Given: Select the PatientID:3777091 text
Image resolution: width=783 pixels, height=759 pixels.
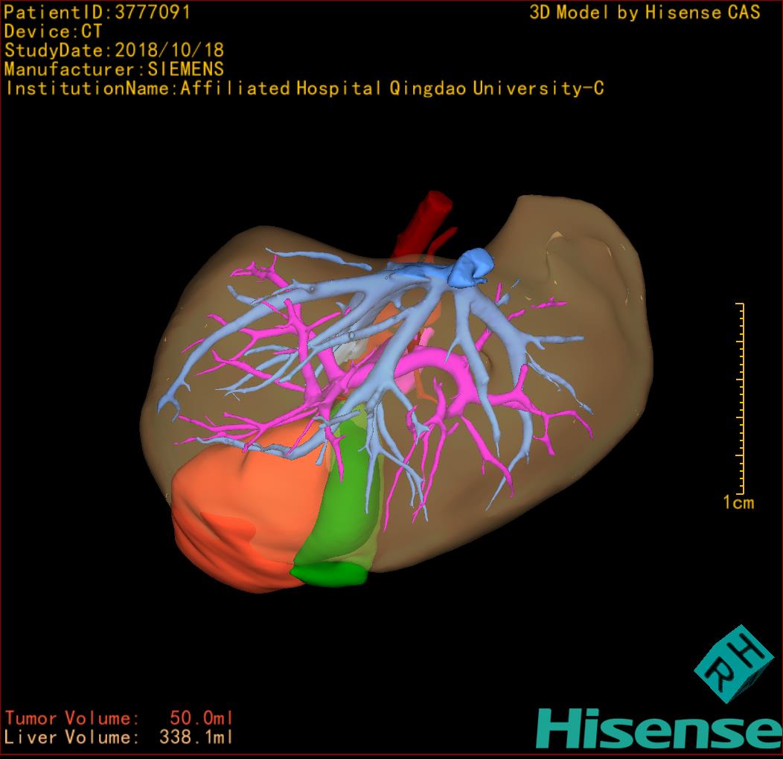Looking at the screenshot, I should pyautogui.click(x=97, y=12).
